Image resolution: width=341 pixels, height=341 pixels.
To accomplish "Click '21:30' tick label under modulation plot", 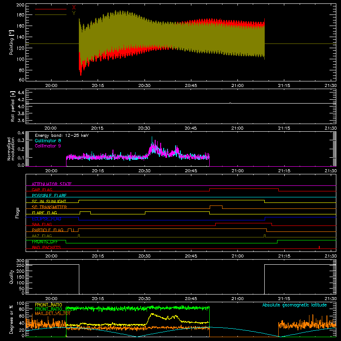I will (x=331, y=171).
